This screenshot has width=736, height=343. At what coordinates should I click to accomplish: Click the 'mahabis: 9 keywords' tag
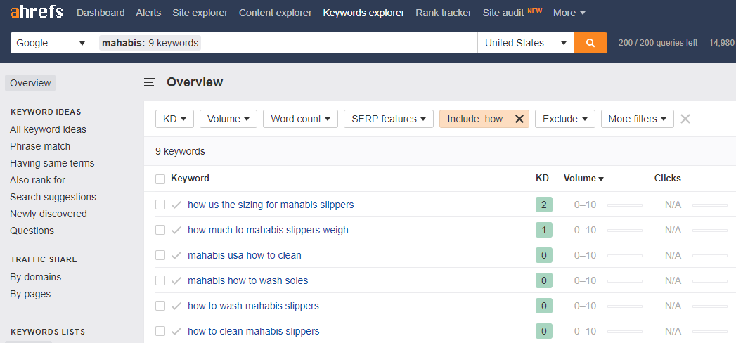(x=150, y=43)
